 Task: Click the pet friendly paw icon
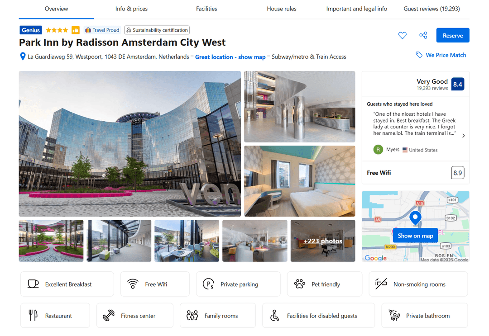[299, 284]
